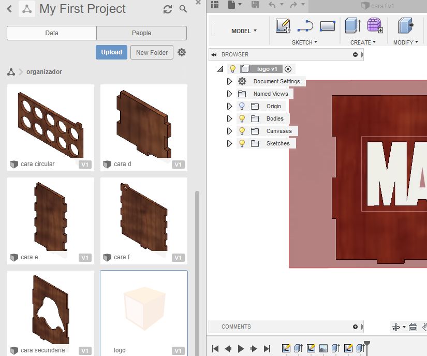Select the three-point arc sketch tool
The width and height of the screenshot is (427, 356).
pyautogui.click(x=305, y=25)
